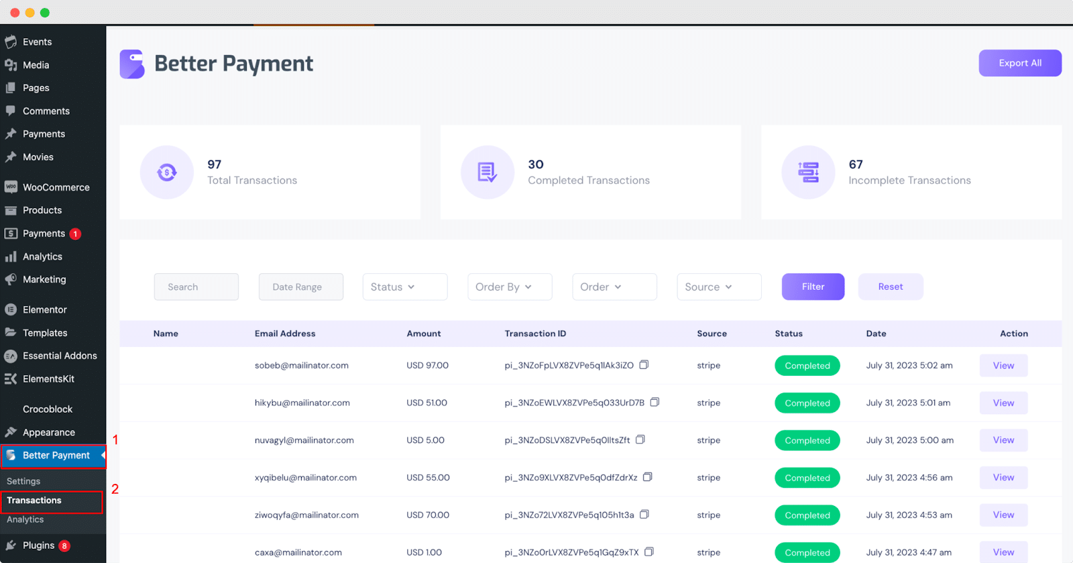Viewport: 1073px width, 563px height.
Task: Go to Better Payment Settings submenu
Action: click(x=23, y=481)
